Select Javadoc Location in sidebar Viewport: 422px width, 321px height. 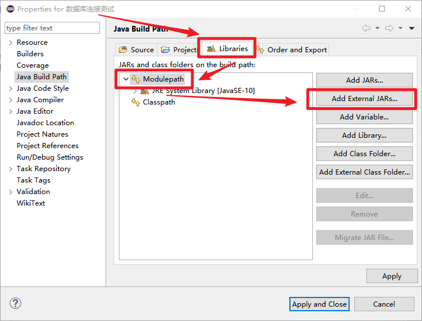pyautogui.click(x=45, y=123)
